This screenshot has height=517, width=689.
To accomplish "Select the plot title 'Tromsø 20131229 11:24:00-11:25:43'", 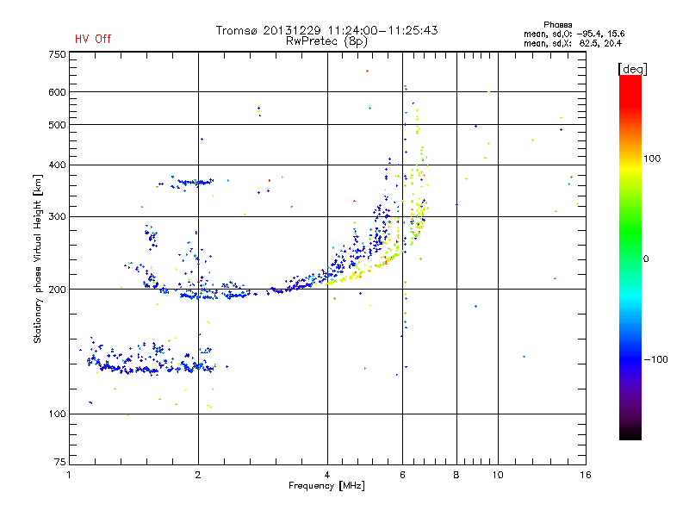I will click(326, 30).
